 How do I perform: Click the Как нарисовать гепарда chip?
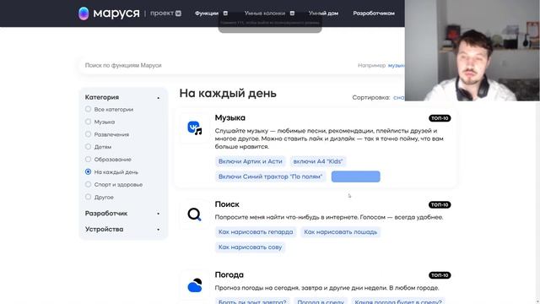point(256,232)
